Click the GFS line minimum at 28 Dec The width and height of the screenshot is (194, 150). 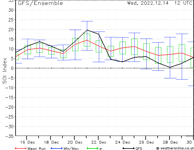click(x=170, y=67)
